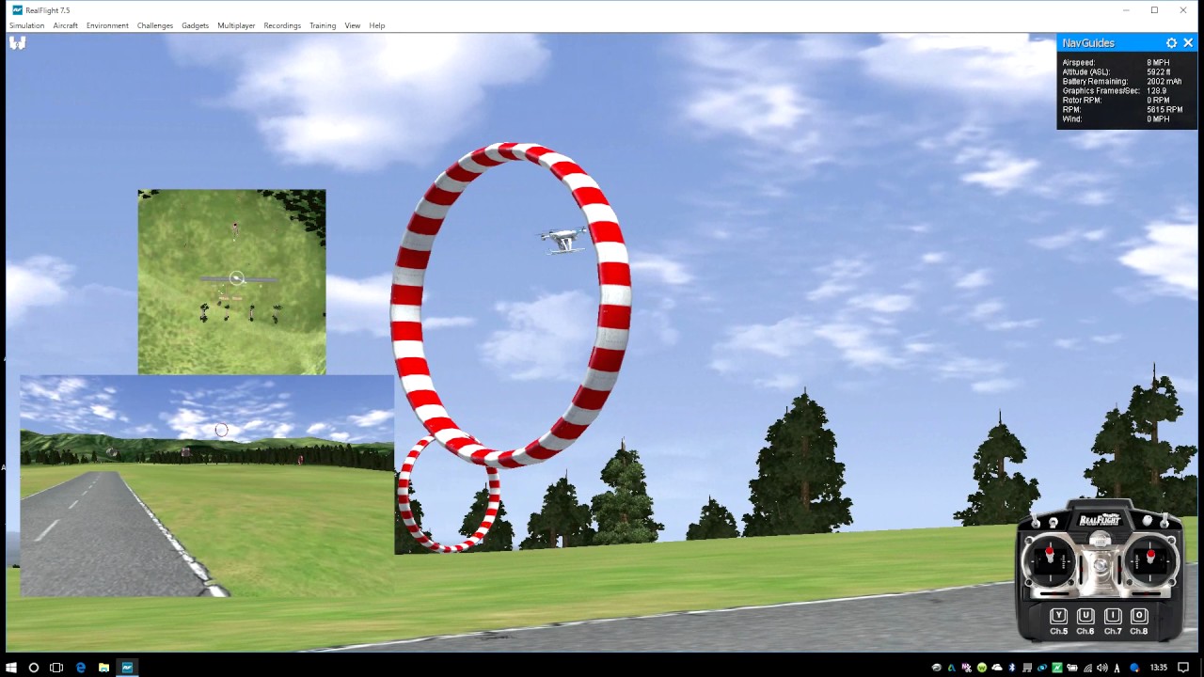Click the I key for Ch.7
The image size is (1204, 677).
[x=1113, y=616]
